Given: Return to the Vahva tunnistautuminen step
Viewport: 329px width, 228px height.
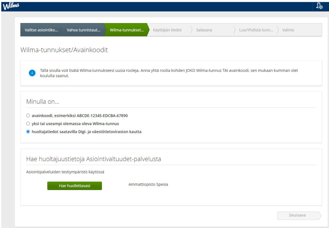Looking at the screenshot, I should (84, 30).
